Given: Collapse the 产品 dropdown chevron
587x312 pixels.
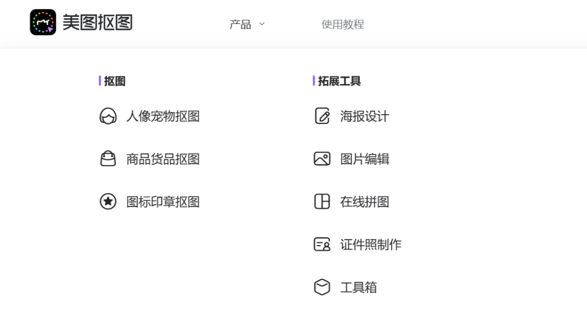Looking at the screenshot, I should [x=262, y=24].
